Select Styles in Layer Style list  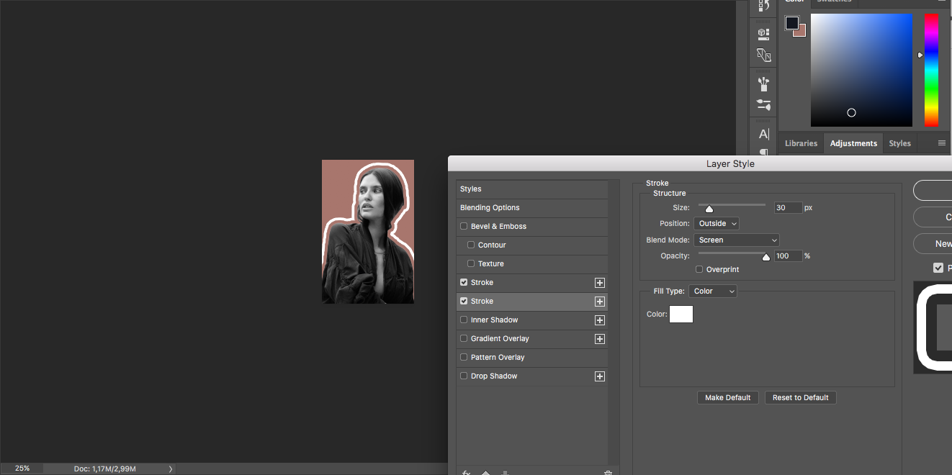click(532, 189)
